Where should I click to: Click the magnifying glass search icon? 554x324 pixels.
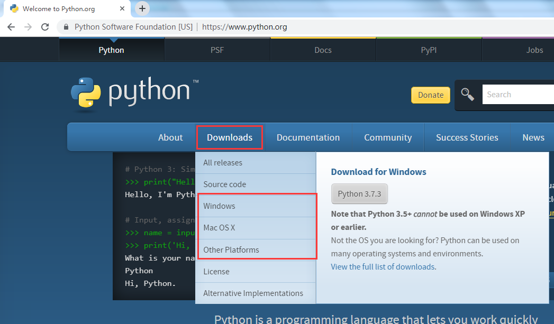[467, 94]
